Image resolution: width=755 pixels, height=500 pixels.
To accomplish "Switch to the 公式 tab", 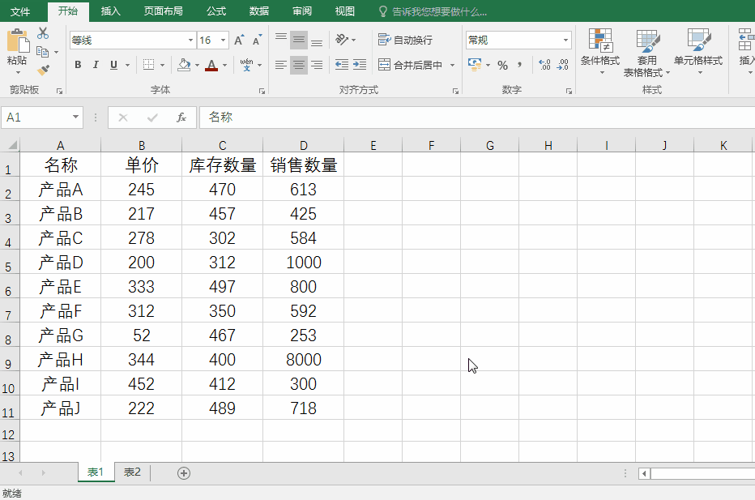I will 216,11.
